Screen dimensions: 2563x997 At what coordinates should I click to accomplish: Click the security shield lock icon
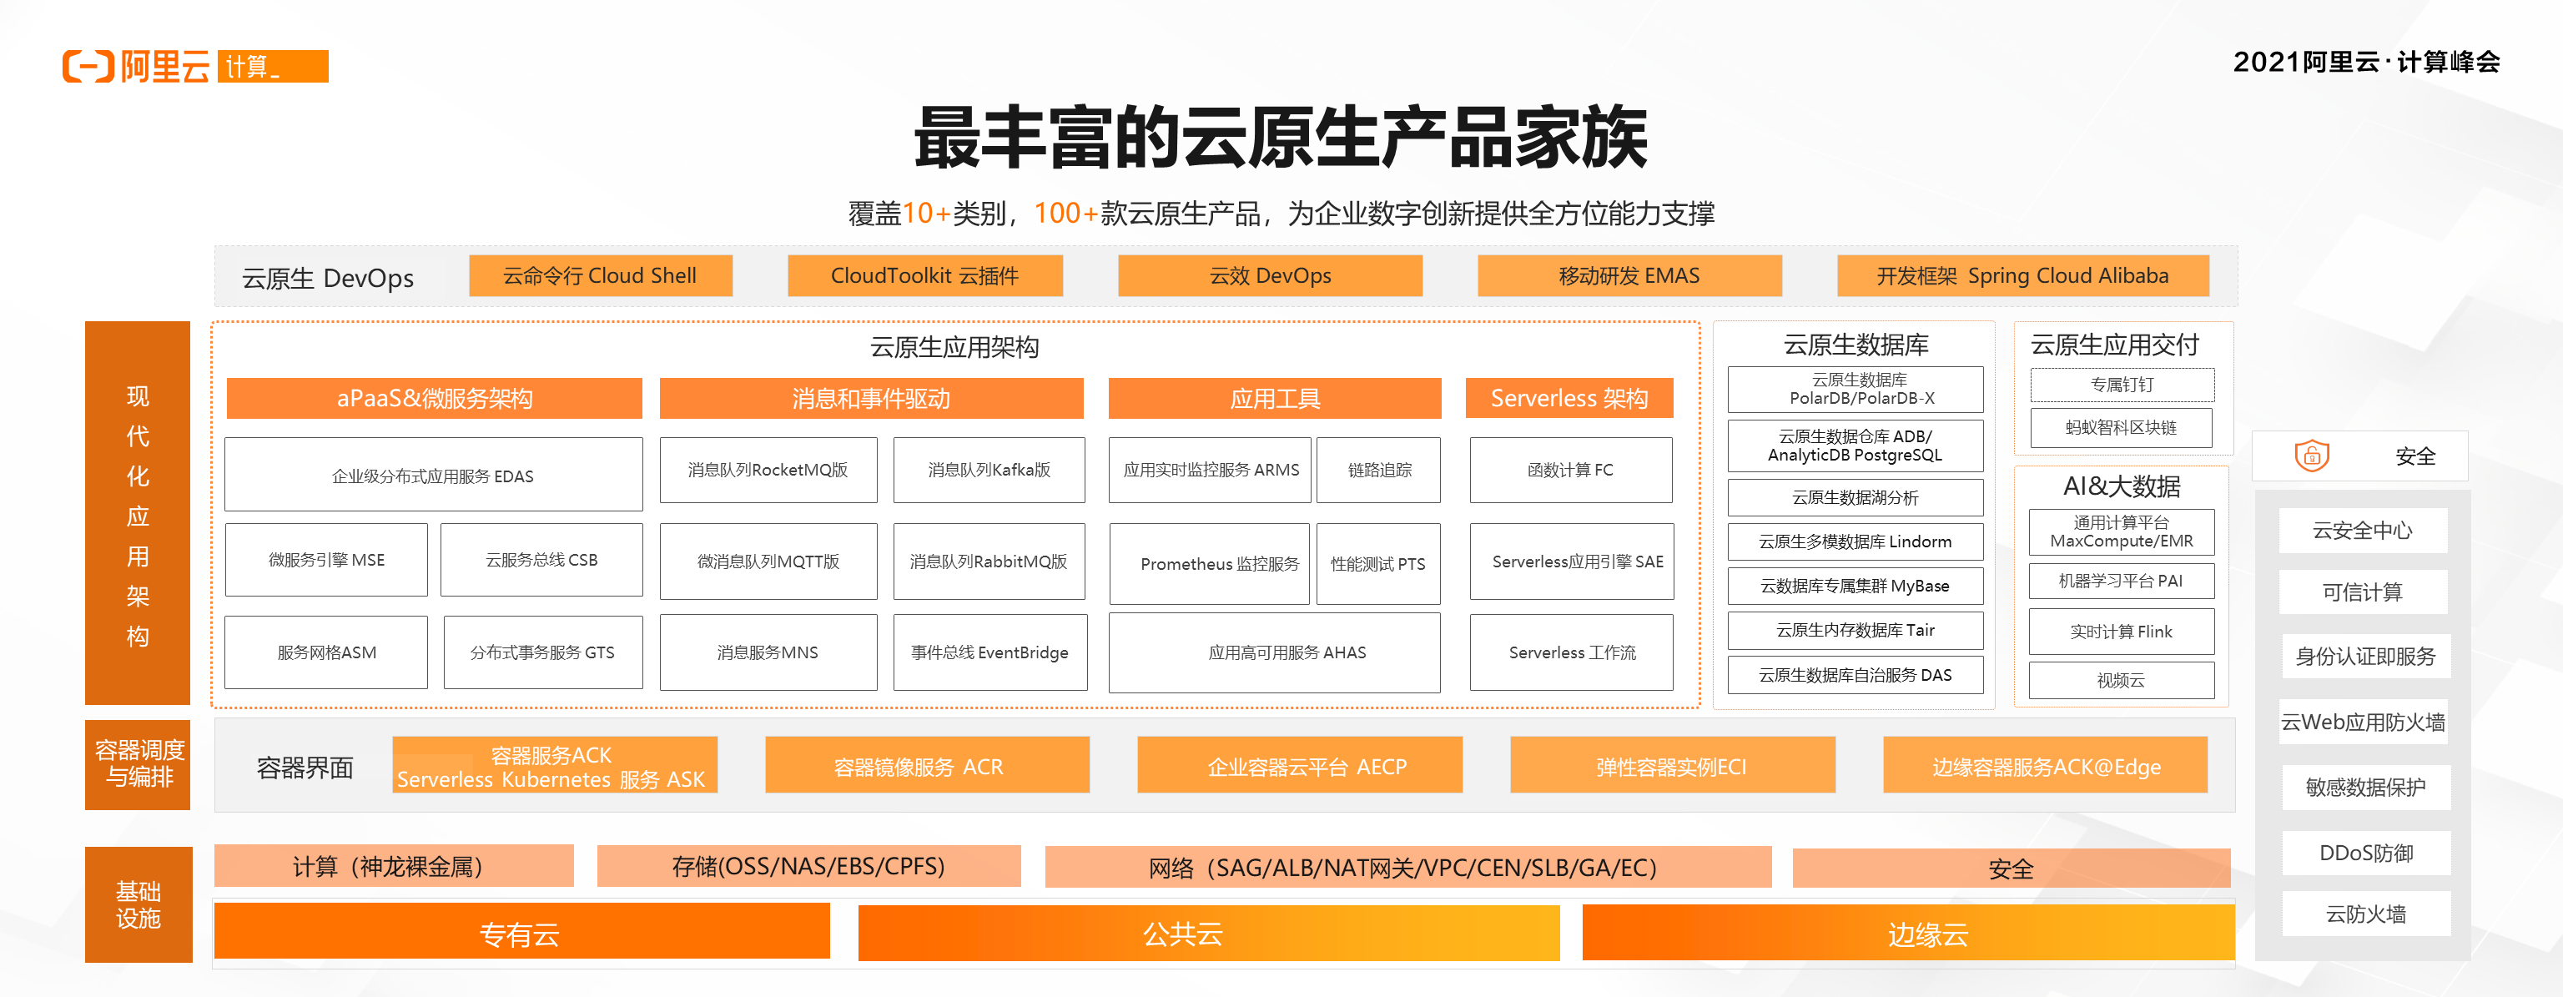(2311, 456)
